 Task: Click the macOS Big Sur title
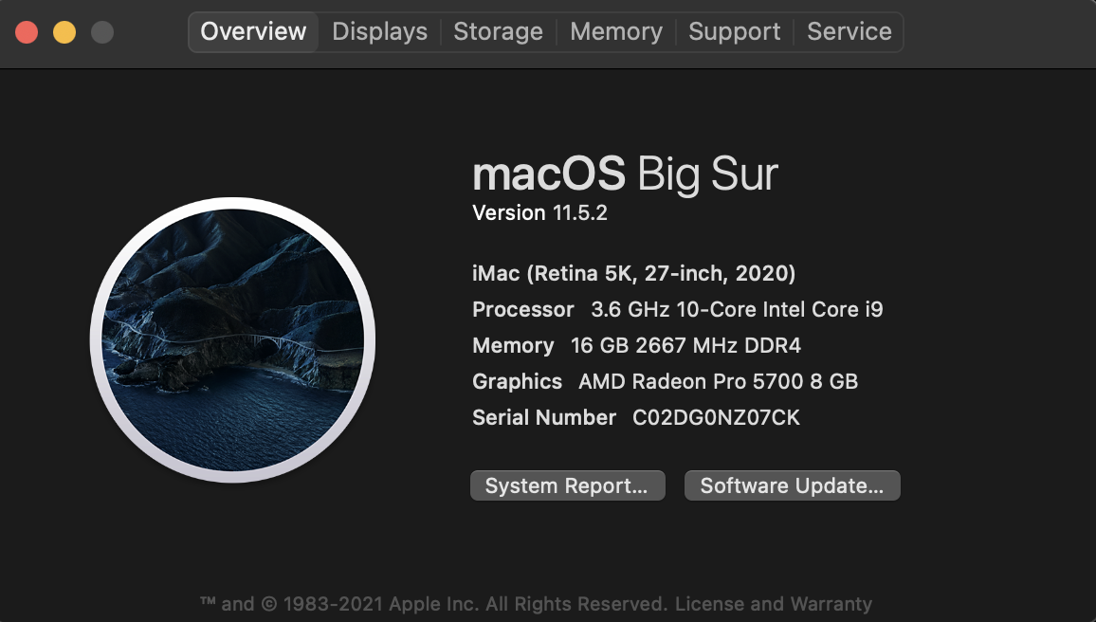[x=625, y=174]
